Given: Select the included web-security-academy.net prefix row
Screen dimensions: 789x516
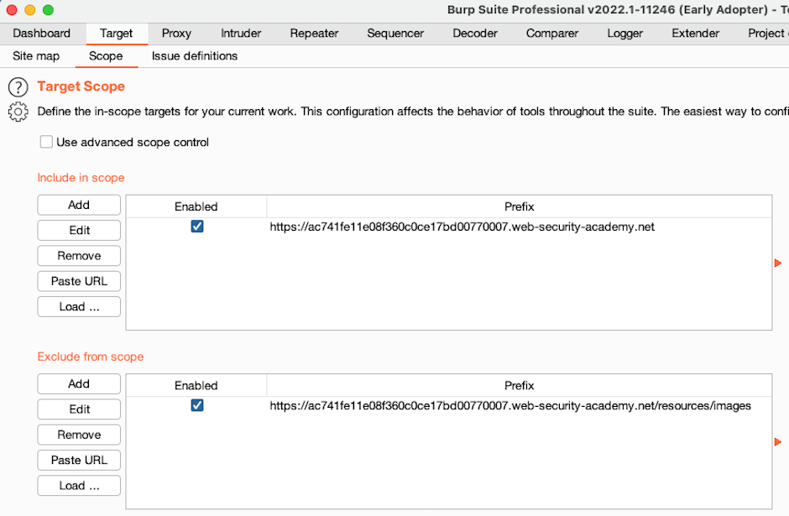Looking at the screenshot, I should 449,227.
